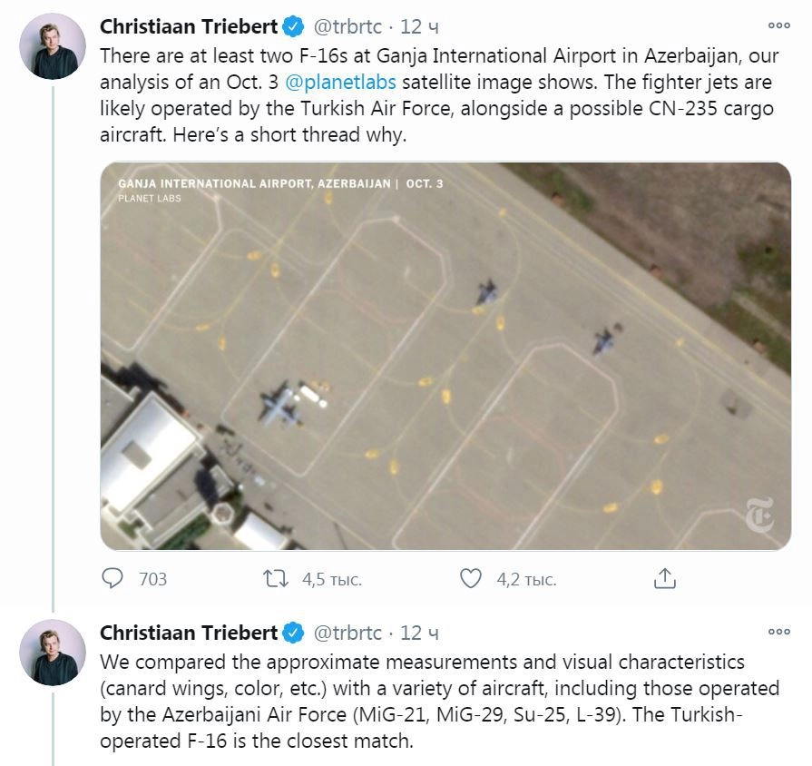Click the share icon under first tweet
Image resolution: width=812 pixels, height=766 pixels.
[665, 578]
